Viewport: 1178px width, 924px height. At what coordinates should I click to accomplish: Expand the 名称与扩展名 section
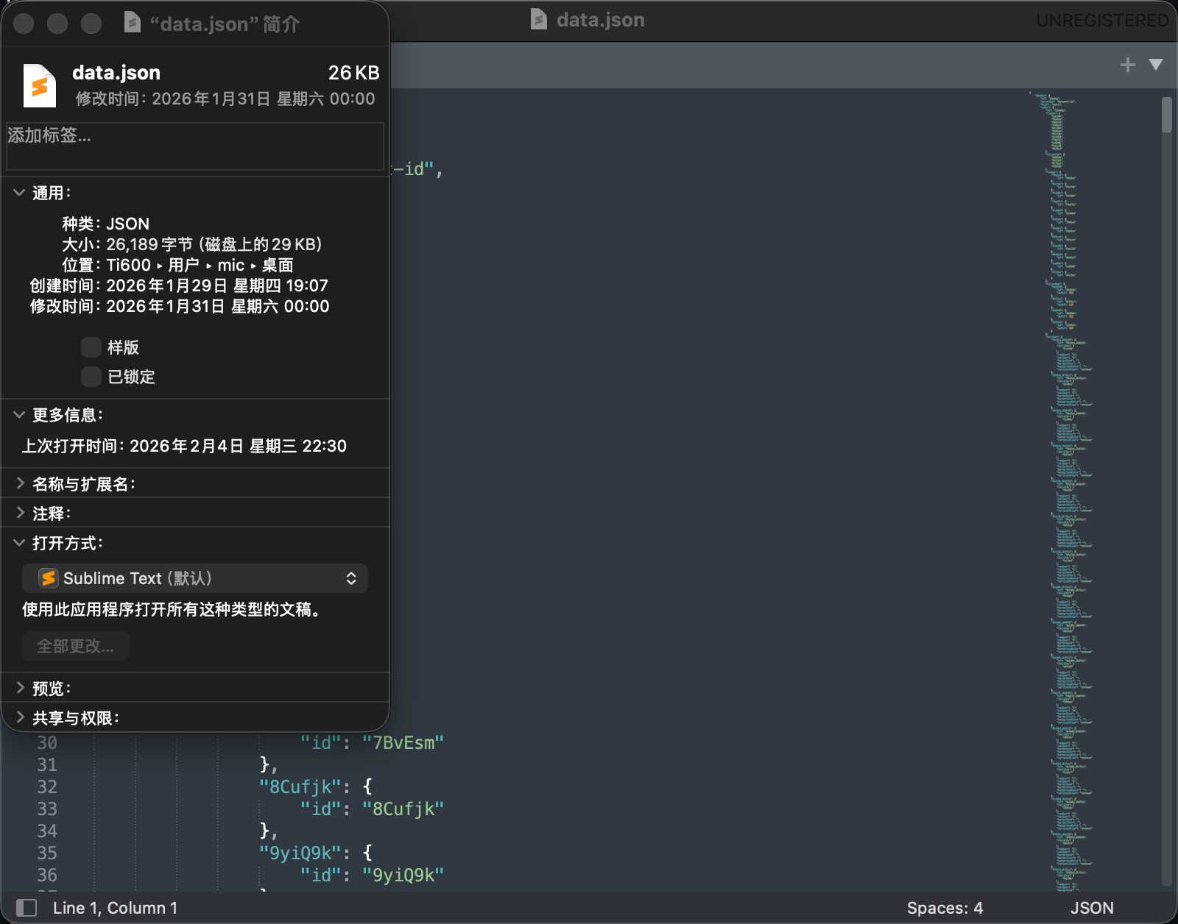click(x=19, y=483)
